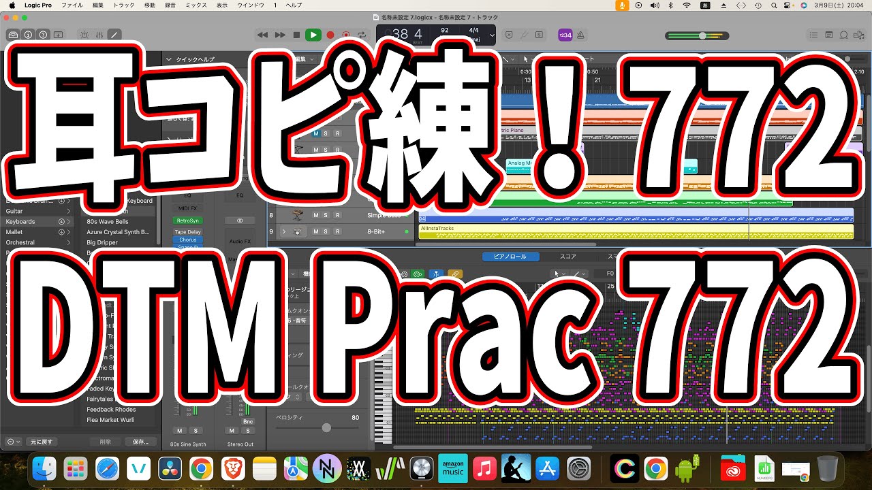Toggle the Metronome click button
Screen dimensions: 872x490
coord(581,35)
